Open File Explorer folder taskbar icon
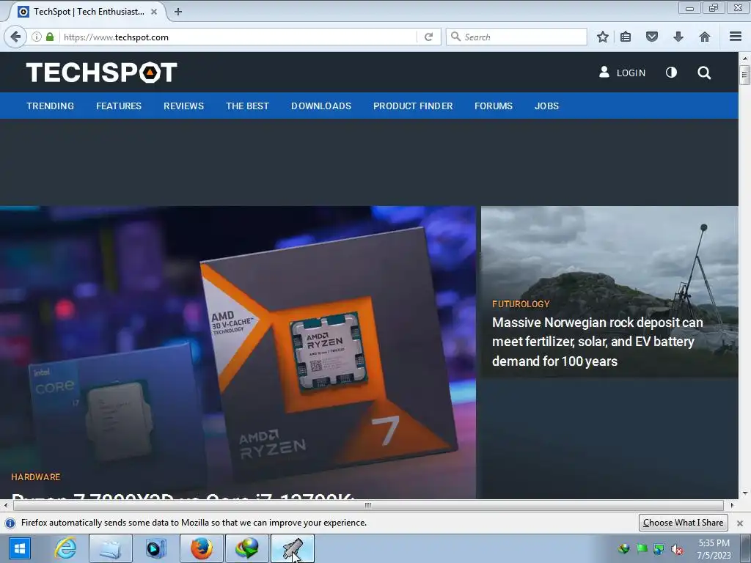Screen dimensions: 751x563 coord(110,548)
